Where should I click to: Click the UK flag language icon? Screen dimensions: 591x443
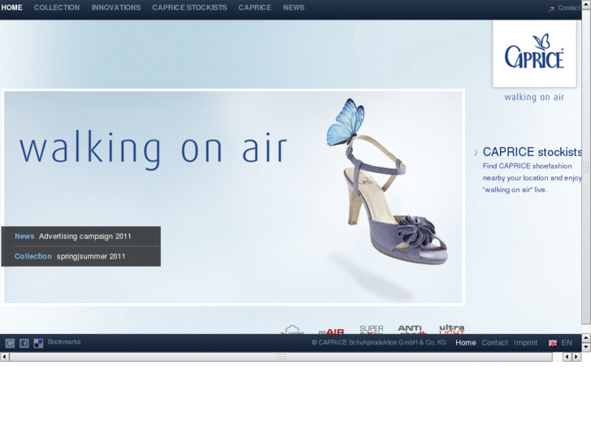pyautogui.click(x=553, y=343)
